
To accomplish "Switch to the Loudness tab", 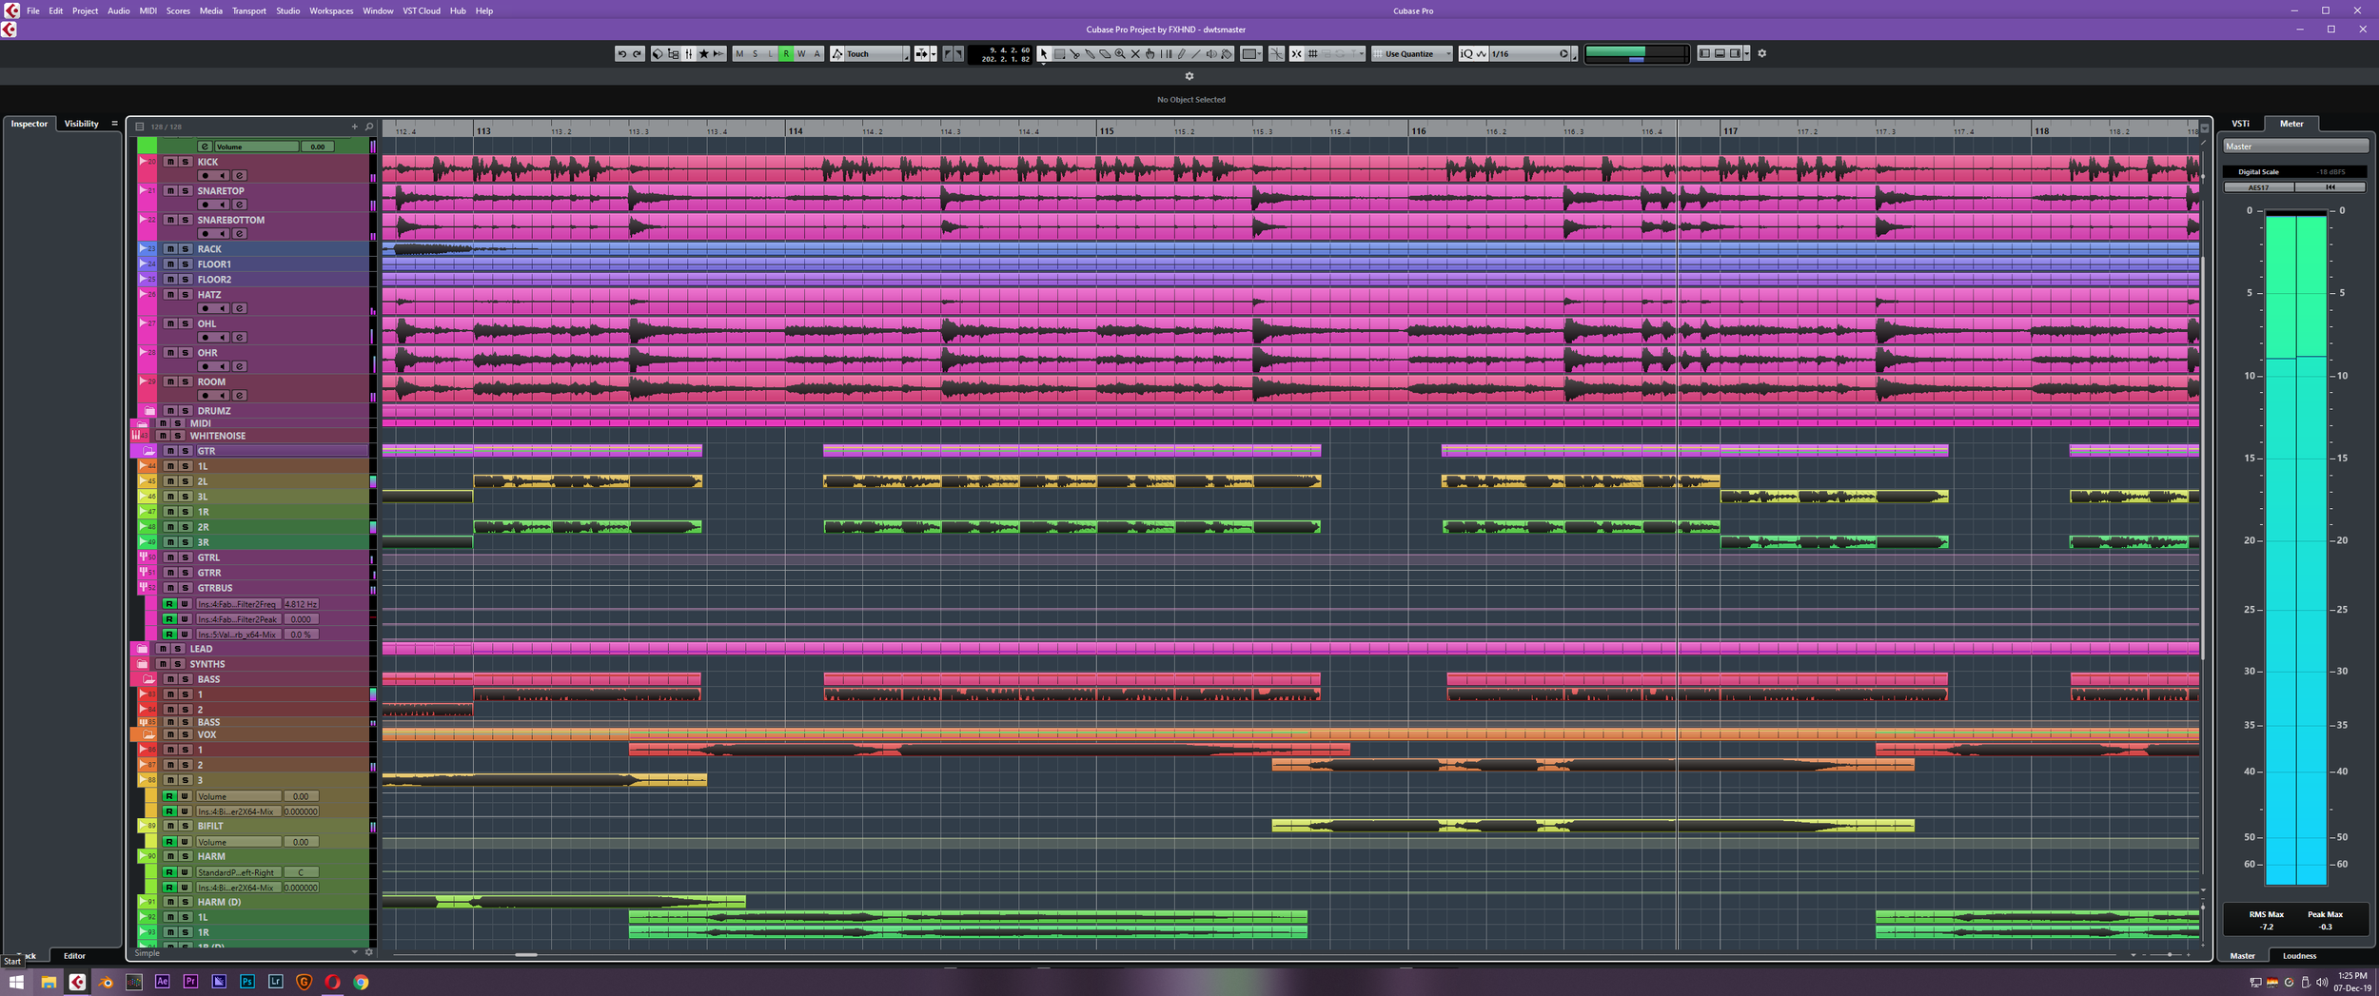I will 2299,955.
